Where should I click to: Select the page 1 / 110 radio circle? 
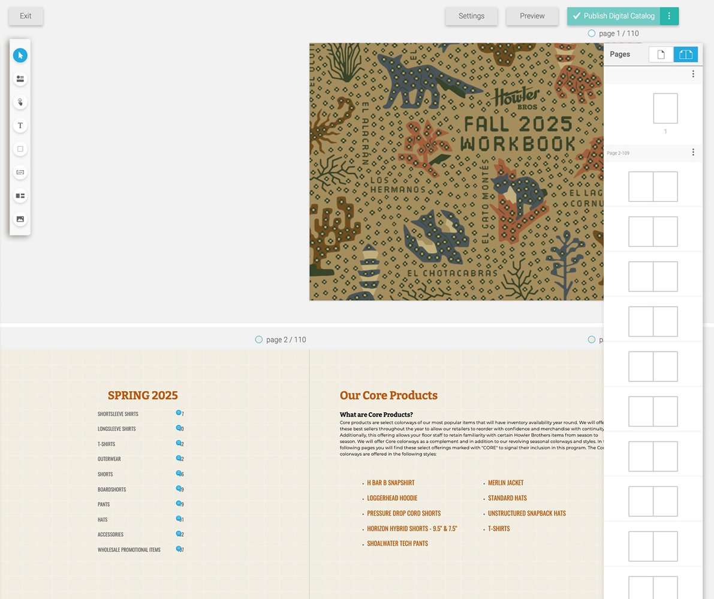coord(592,33)
